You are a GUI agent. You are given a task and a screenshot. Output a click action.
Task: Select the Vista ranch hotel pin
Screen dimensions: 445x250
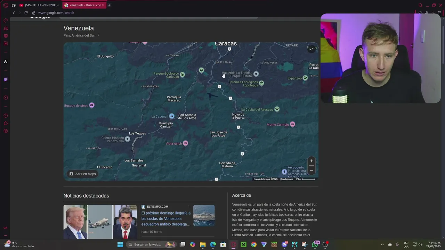[185, 143]
